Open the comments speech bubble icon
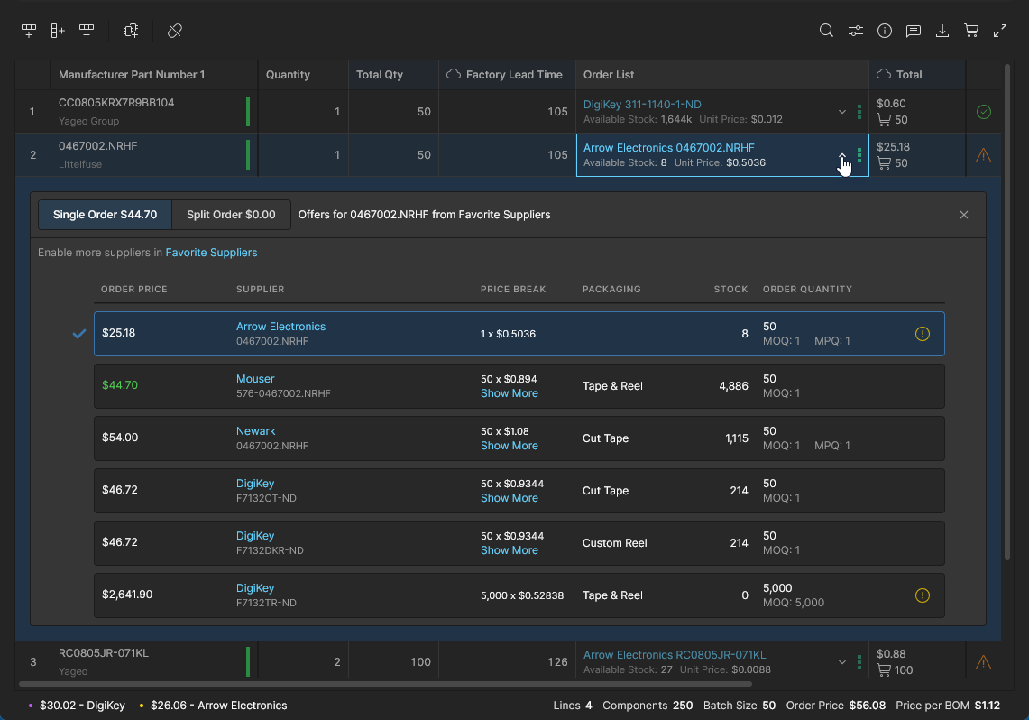The height and width of the screenshot is (720, 1029). pos(914,31)
